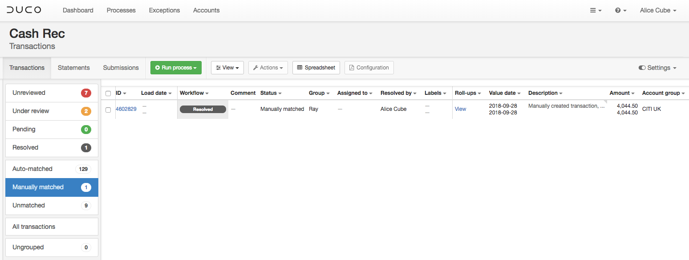Viewport: 689px width, 260px height.
Task: Click 'Manually matched' status cell
Action: (282, 109)
